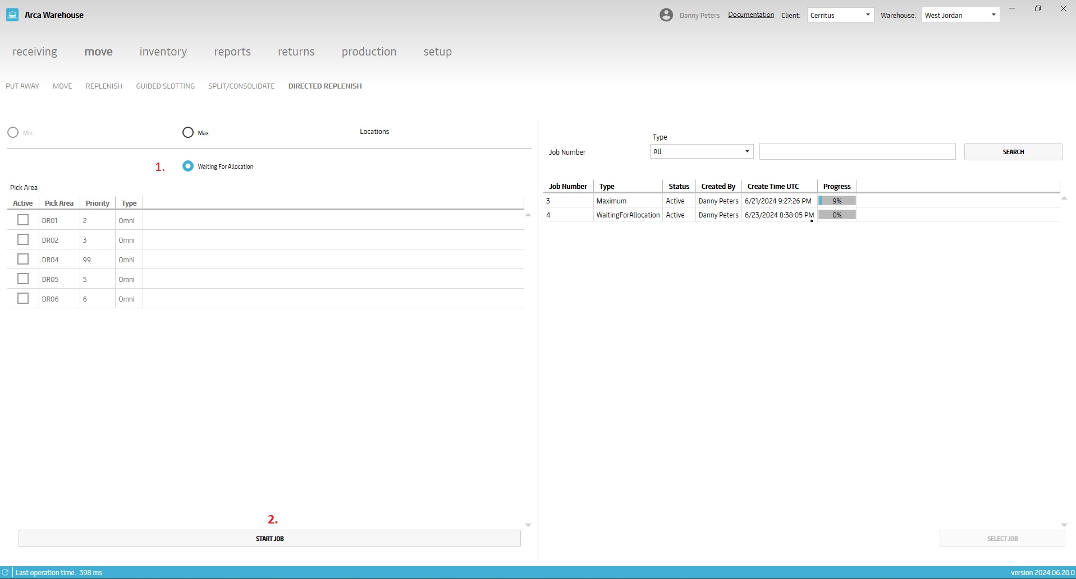The width and height of the screenshot is (1076, 579).
Task: Open the reports menu
Action: [232, 52]
